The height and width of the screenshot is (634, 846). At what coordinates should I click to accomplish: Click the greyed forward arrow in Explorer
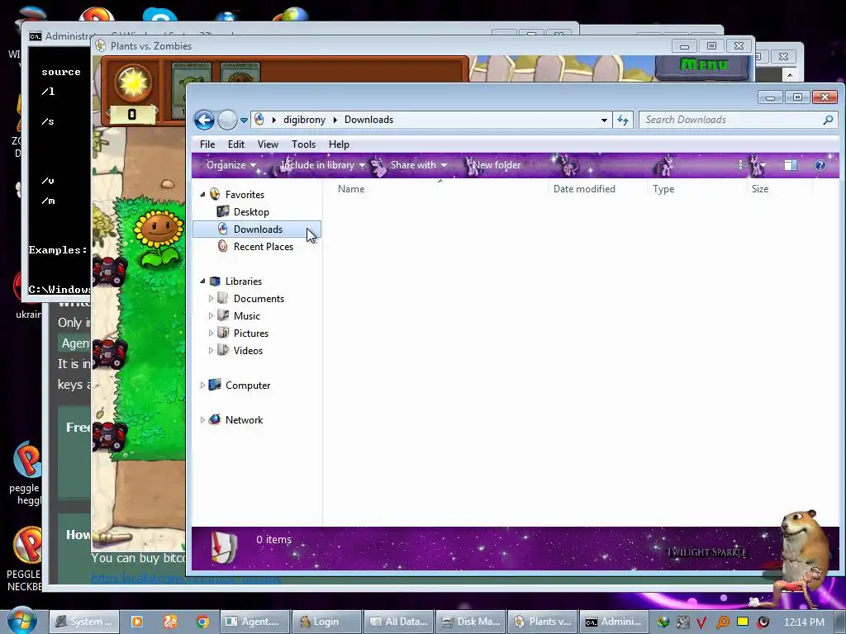(227, 120)
